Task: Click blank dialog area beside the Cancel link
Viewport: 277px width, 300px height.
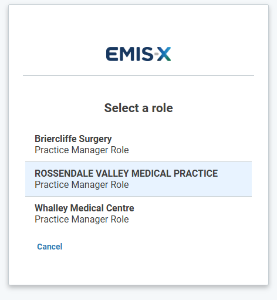Action: coord(157,247)
